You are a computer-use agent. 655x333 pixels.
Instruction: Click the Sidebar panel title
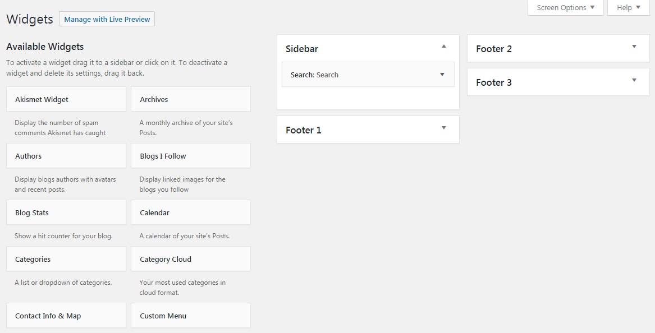pyautogui.click(x=302, y=49)
